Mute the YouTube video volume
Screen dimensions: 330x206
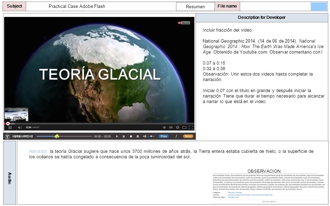(x=20, y=127)
